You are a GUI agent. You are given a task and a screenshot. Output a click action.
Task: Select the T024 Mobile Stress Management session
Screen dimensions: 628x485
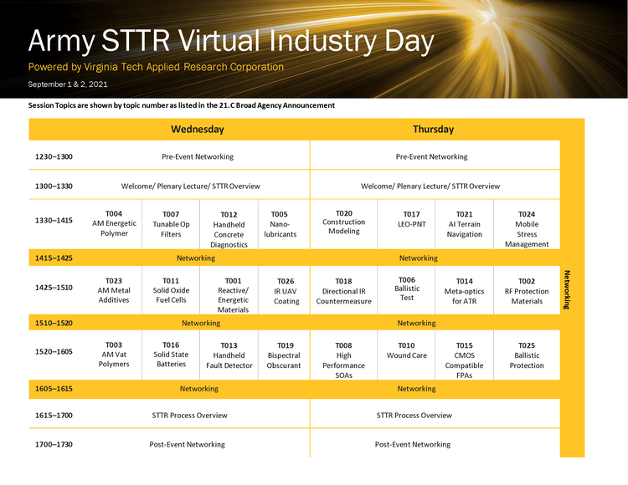pyautogui.click(x=527, y=229)
